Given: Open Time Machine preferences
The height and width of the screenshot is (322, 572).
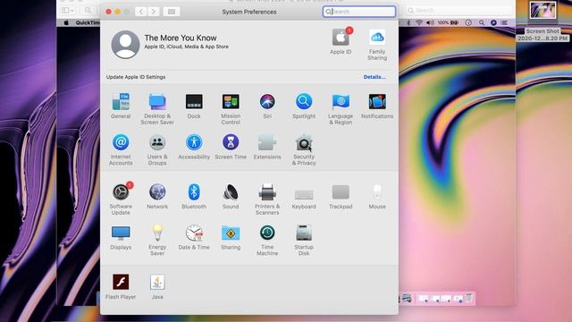Looking at the screenshot, I should [x=267, y=233].
